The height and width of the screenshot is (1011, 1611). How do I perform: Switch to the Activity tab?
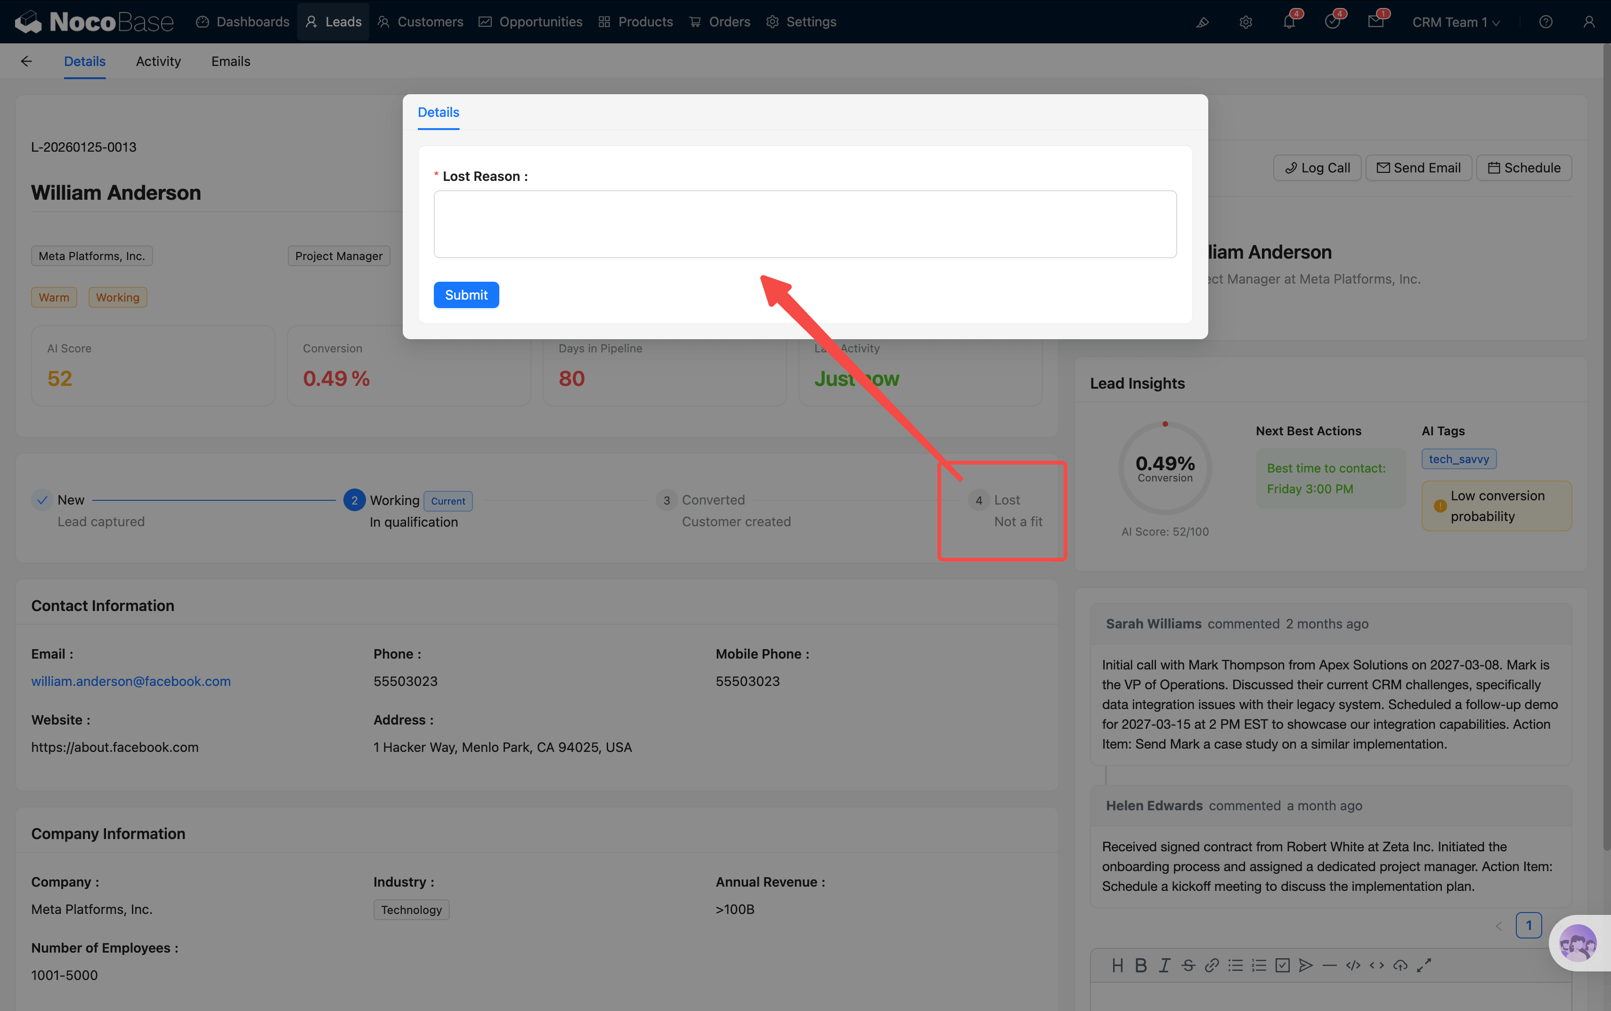[158, 62]
